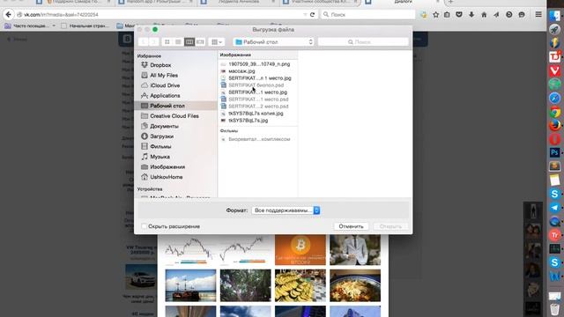Screen dimensions: 564x317
Task: Select file tkSYS7BqL7s.jpg
Action: [x=249, y=121]
